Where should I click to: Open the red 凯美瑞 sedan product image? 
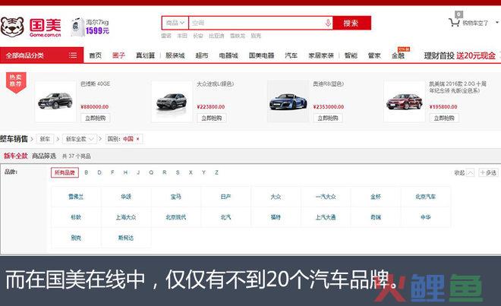[x=405, y=101]
